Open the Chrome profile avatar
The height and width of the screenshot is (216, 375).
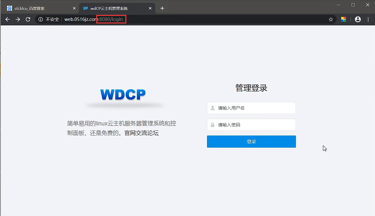[x=358, y=19]
